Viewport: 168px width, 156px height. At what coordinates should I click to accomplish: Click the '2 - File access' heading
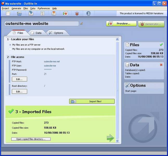[16, 57]
